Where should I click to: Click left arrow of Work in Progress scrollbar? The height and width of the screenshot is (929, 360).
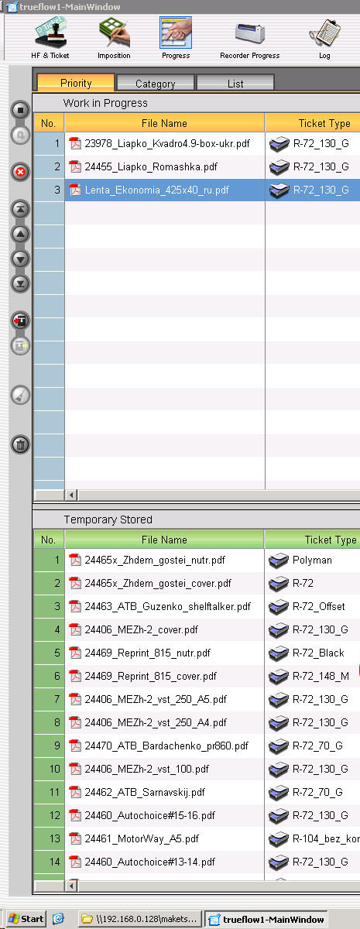coord(73,495)
